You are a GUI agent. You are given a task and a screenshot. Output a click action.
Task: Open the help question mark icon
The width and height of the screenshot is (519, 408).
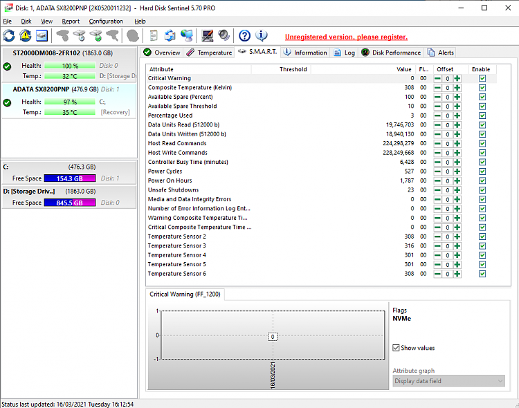(x=244, y=36)
